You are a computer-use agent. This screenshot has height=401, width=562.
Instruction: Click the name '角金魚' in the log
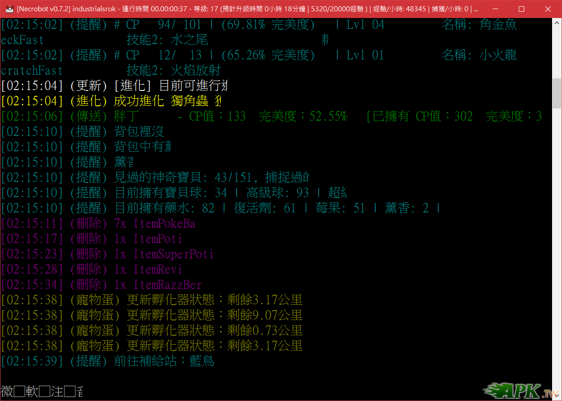[498, 24]
